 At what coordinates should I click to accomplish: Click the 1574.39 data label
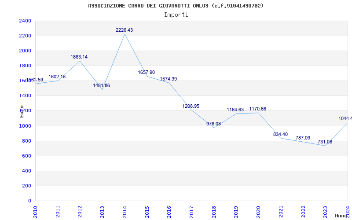pyautogui.click(x=169, y=79)
